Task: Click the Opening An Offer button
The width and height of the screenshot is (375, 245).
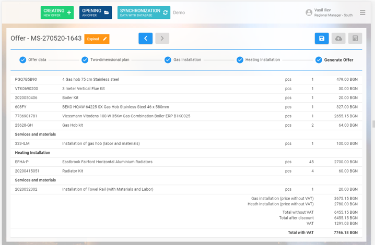Action: (96, 13)
